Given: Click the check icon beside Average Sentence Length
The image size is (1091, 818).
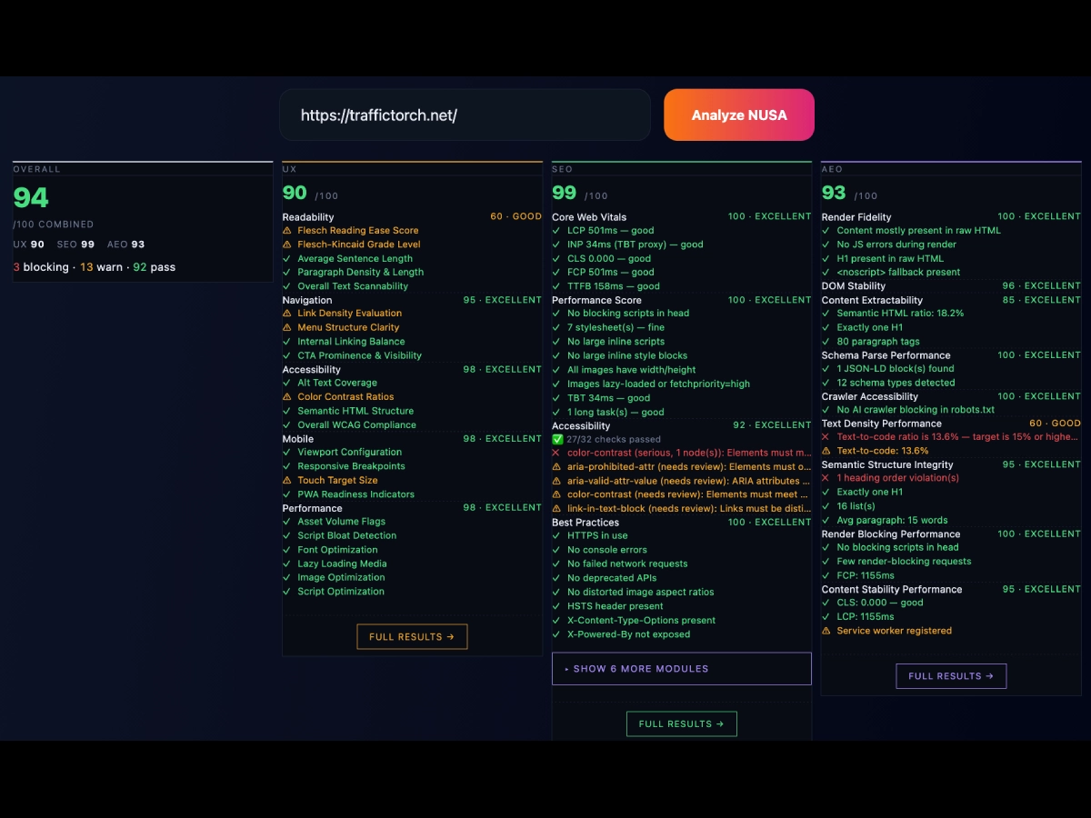Looking at the screenshot, I should [x=287, y=258].
